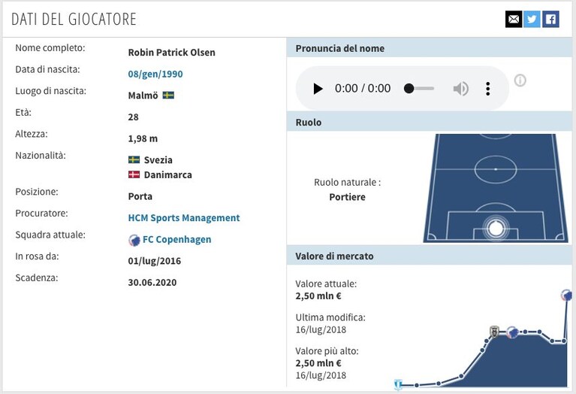This screenshot has height=394, width=576.
Task: Click FC Copenhagen crest at chart peak
Action: pos(566,295)
